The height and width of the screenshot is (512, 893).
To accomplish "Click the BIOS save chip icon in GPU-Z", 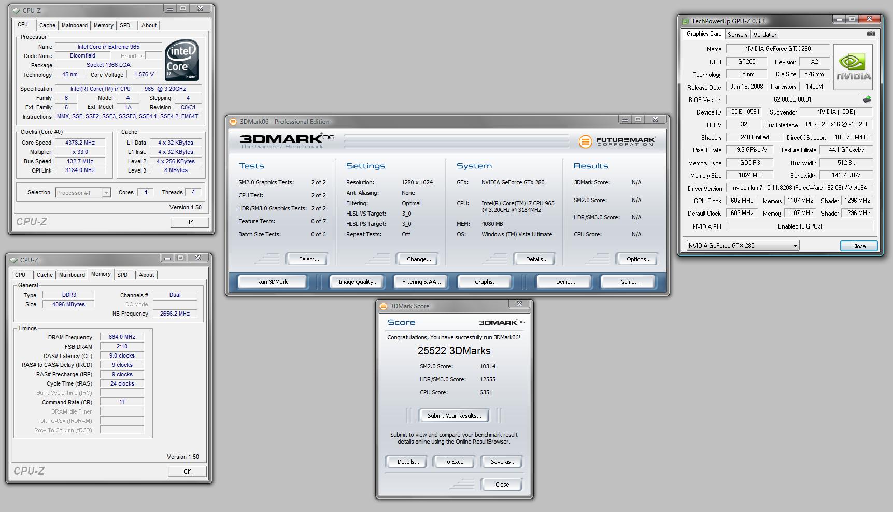I will coord(867,99).
